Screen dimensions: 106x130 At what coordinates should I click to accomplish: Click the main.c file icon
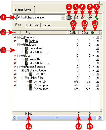click(x=27, y=41)
